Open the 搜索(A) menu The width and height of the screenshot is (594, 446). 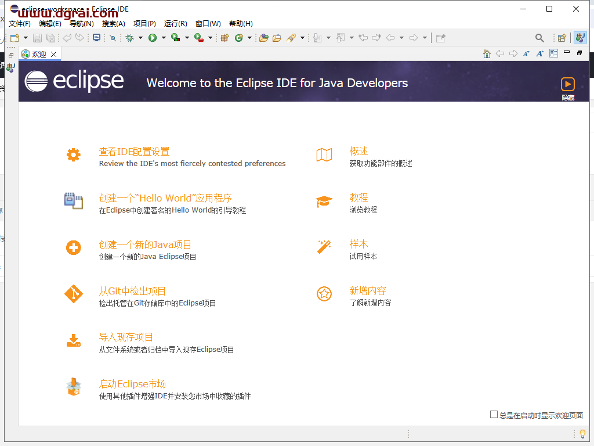[x=113, y=23]
